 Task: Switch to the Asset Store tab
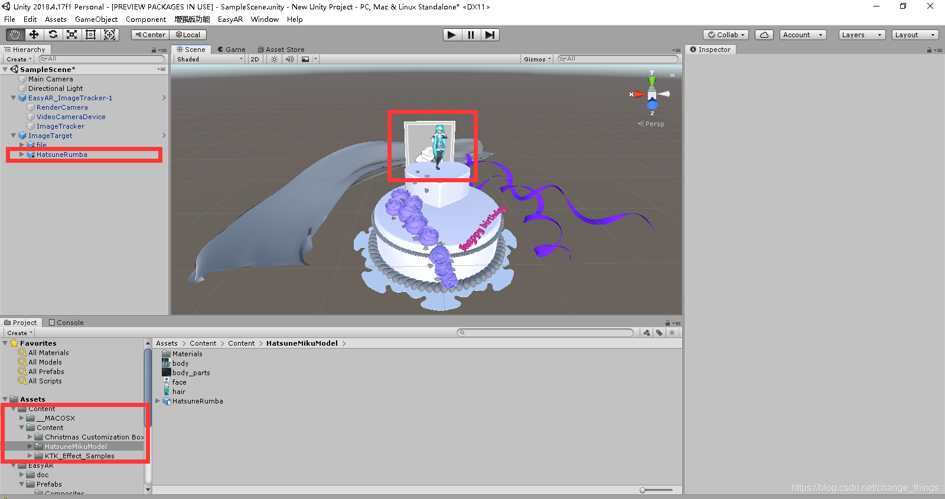(281, 50)
